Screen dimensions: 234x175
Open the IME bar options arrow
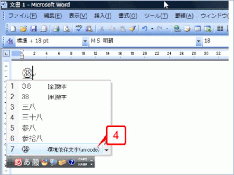(x=92, y=164)
